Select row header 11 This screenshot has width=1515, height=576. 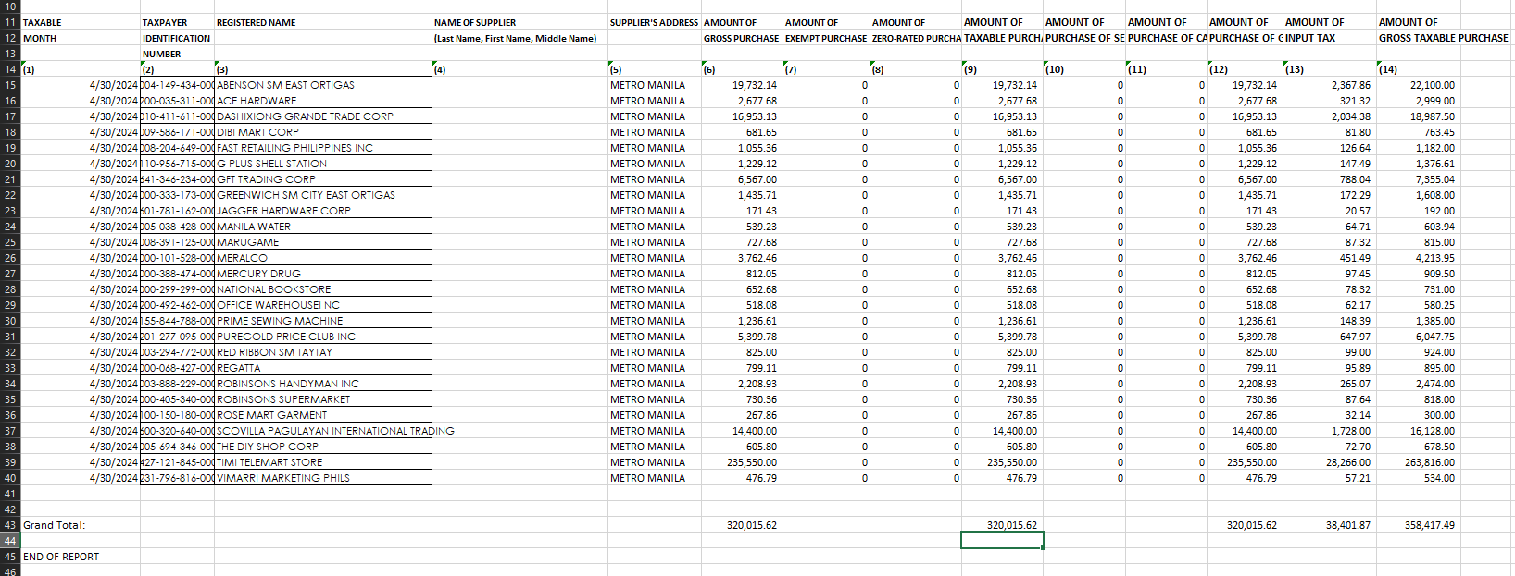10,23
